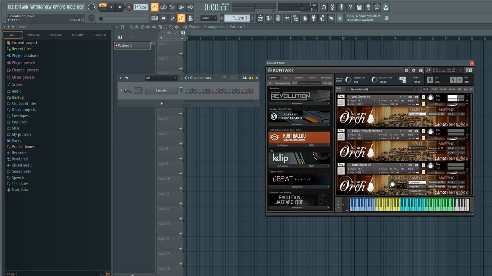Adjust the Tune knob of Low Chords v2
This screenshot has width=492, height=276.
click(x=431, y=98)
